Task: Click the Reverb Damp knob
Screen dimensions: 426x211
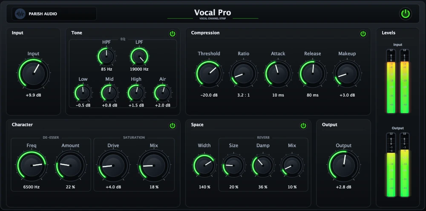Action: 263,165
